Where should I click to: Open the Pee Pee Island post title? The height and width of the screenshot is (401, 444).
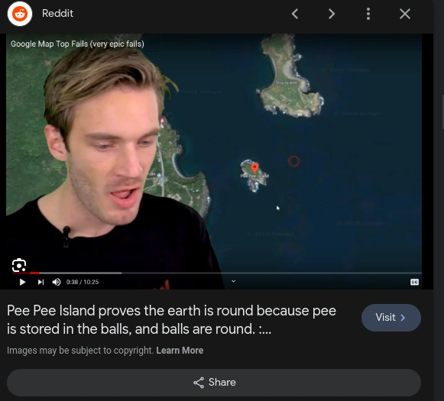[172, 320]
